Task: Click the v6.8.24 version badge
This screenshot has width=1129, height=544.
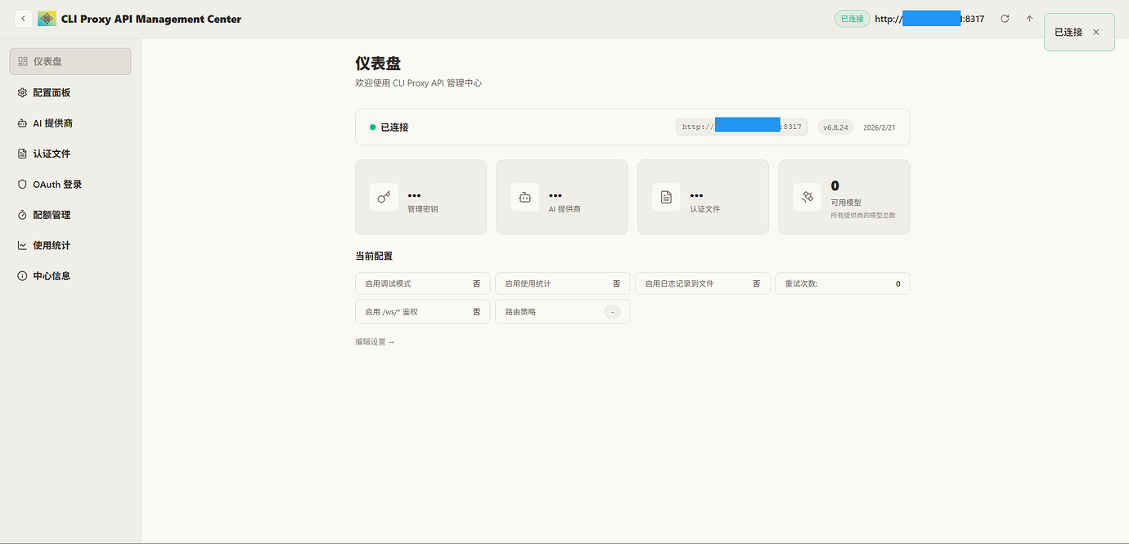Action: pyautogui.click(x=835, y=127)
